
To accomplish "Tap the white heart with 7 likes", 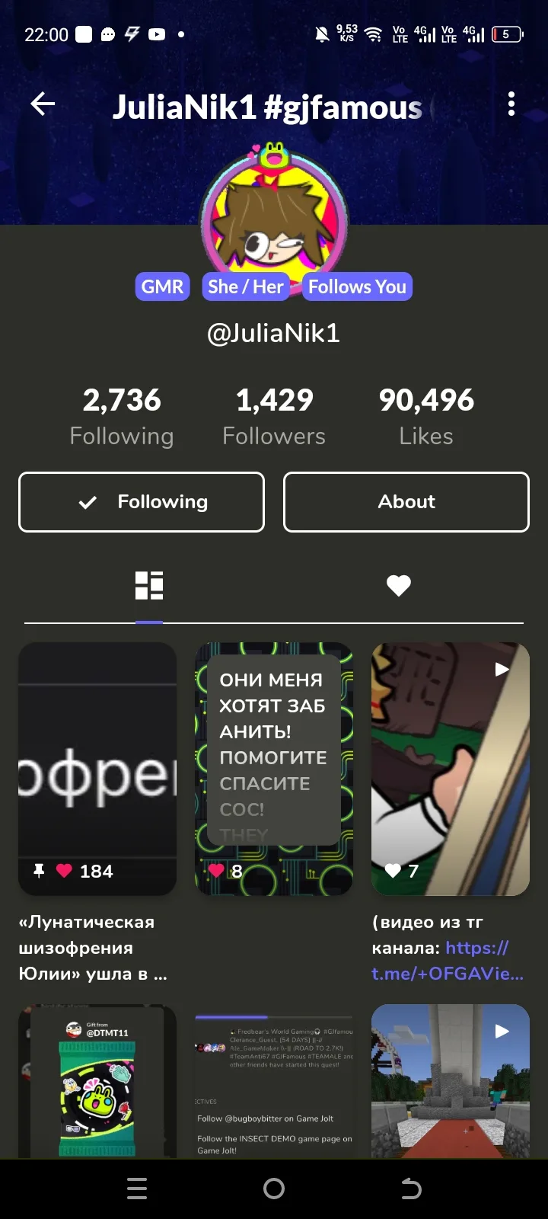I will tap(393, 871).
